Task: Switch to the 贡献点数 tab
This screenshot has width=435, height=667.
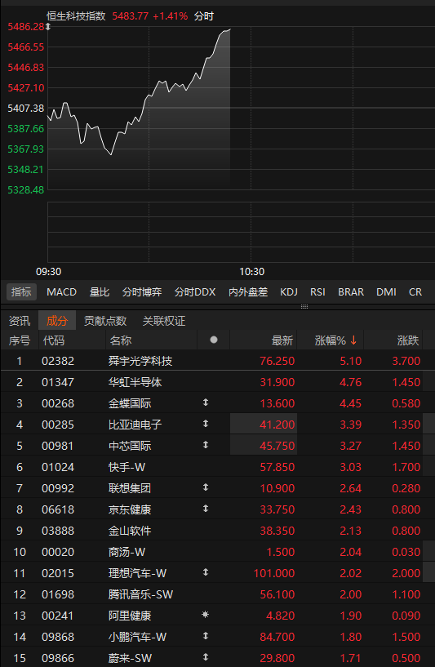Action: click(105, 321)
